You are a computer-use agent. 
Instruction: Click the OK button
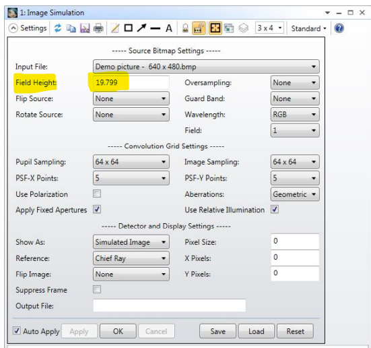pyautogui.click(x=118, y=331)
